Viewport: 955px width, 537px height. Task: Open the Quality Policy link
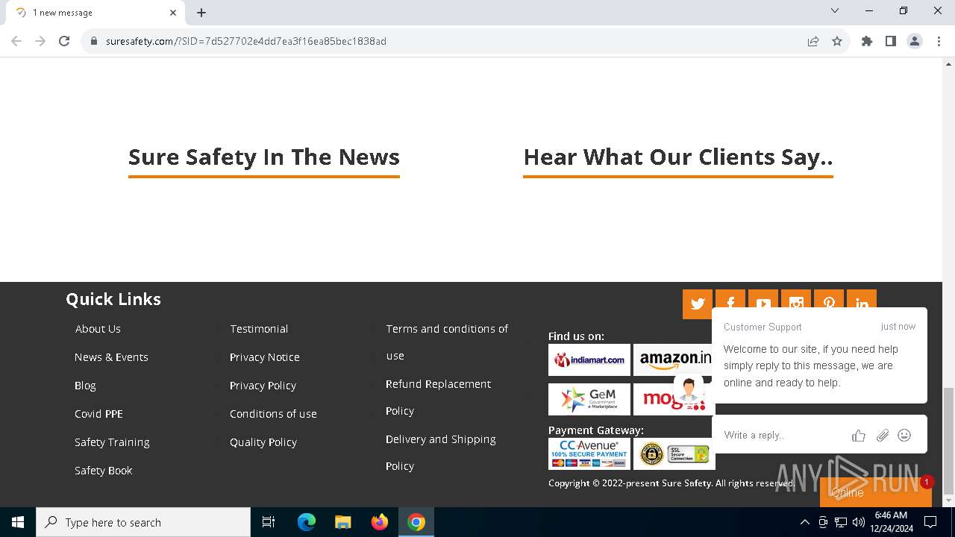click(263, 442)
